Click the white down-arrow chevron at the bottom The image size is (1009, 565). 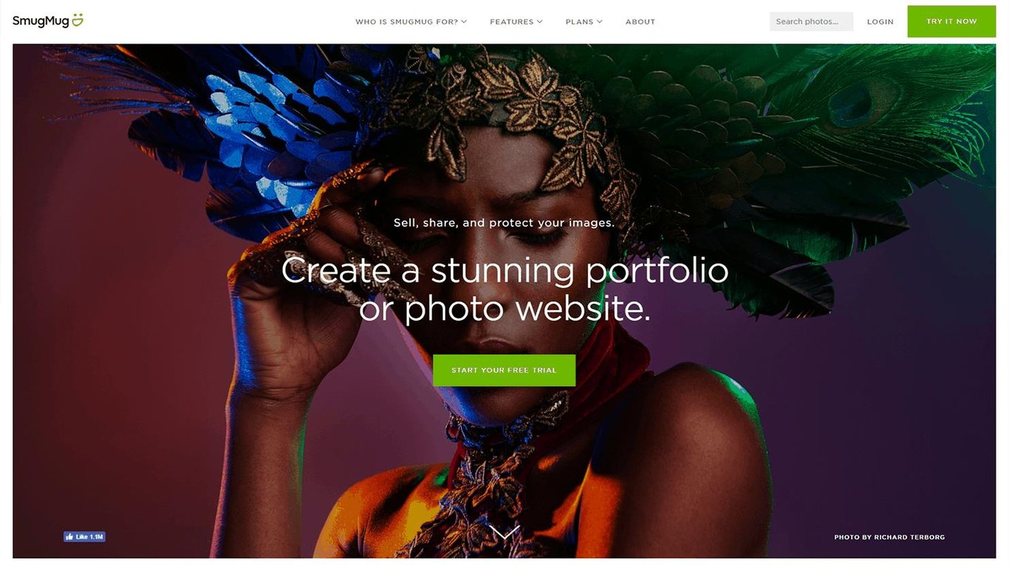click(x=504, y=533)
